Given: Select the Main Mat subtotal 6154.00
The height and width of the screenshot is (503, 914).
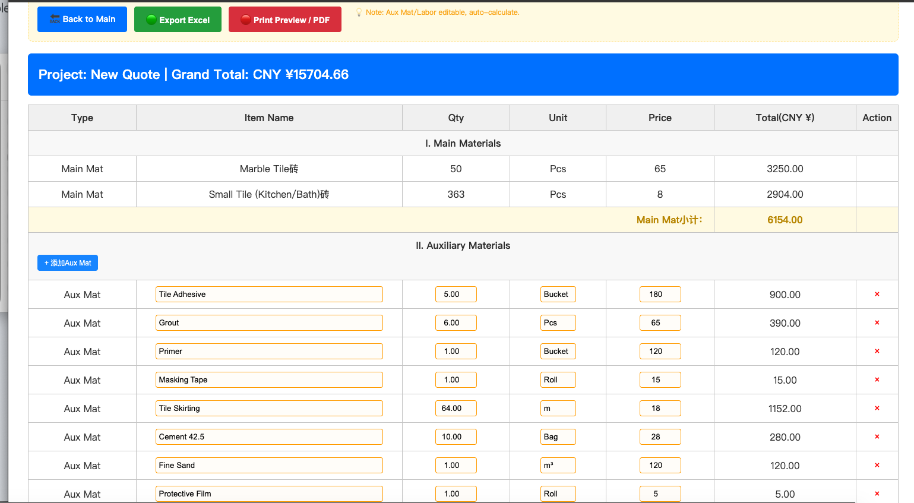Looking at the screenshot, I should pos(785,220).
